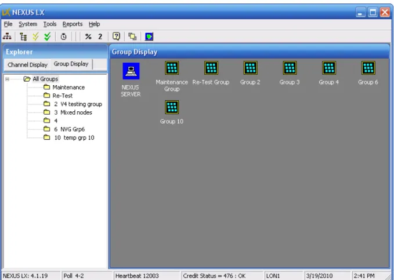Select the Maintenance Group icon
Viewport: 394px width, 280px height.
(172, 68)
